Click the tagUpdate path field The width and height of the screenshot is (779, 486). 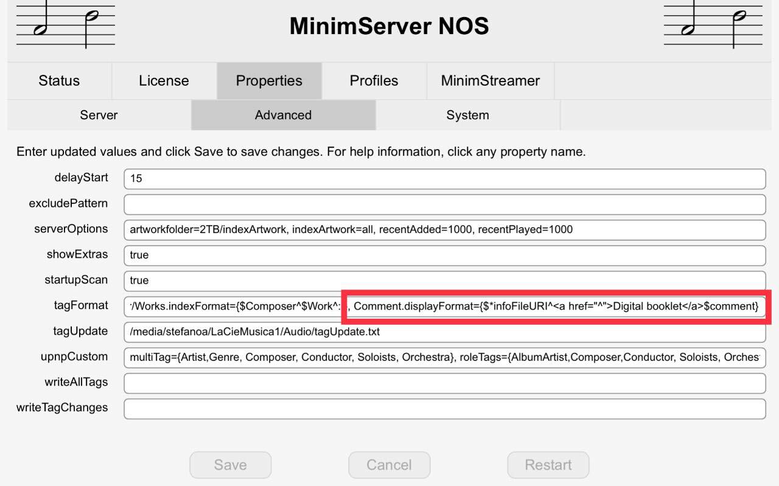444,332
